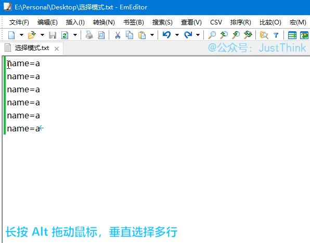Click the Cut scissors icon

coord(118,35)
